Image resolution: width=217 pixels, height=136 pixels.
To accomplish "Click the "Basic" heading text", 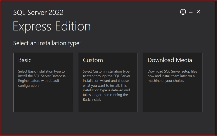I will tap(25, 60).
